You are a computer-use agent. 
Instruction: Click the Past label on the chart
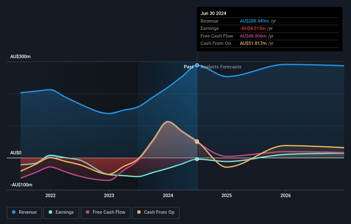189,67
